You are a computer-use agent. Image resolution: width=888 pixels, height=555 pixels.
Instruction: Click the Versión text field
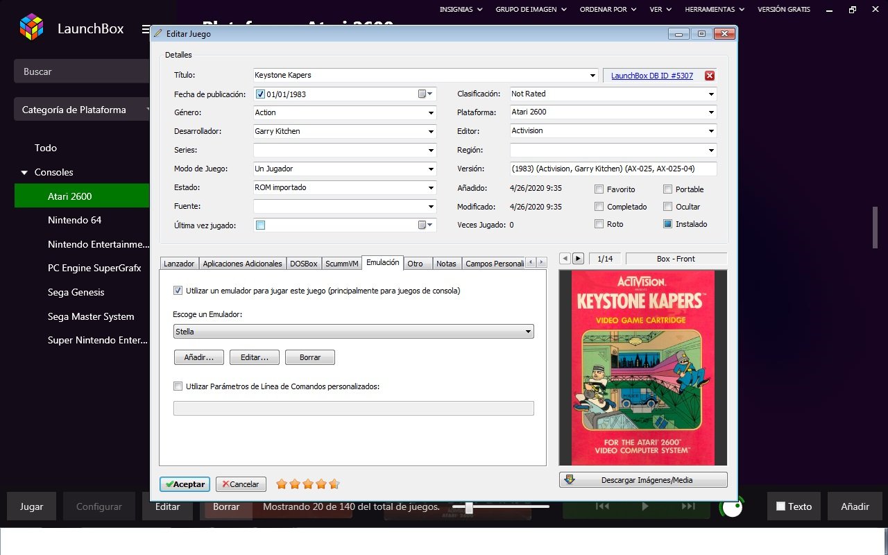(613, 169)
